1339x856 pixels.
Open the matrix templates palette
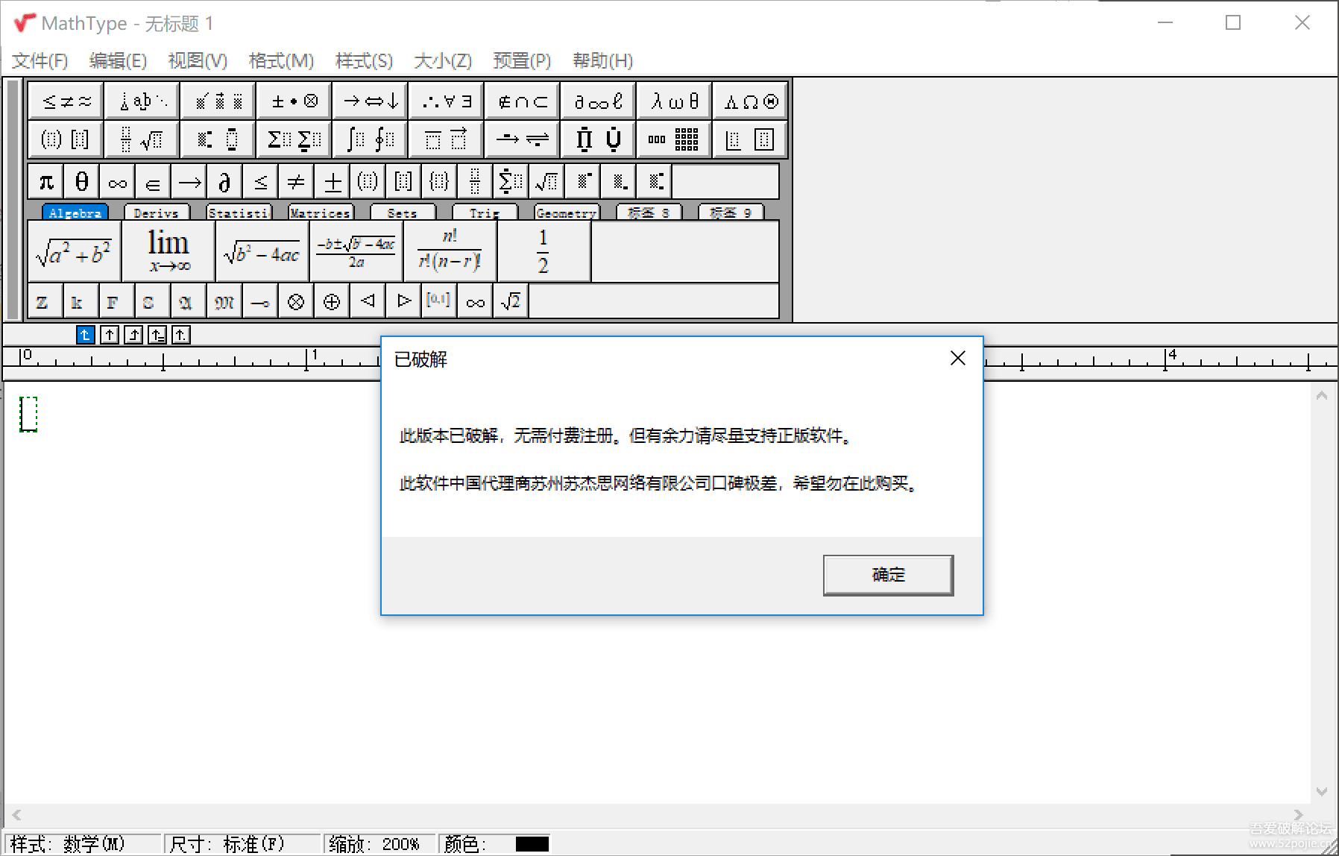tap(674, 139)
